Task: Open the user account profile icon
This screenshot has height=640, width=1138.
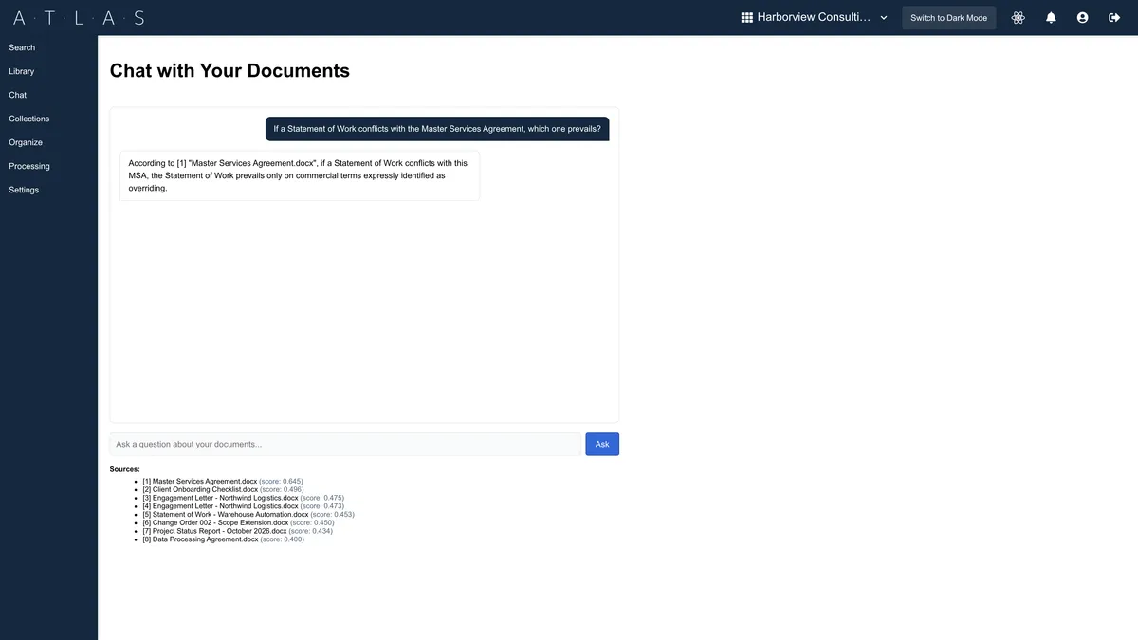Action: (1082, 18)
